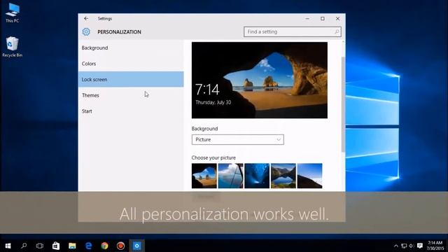Select Colors in the sidebar
Viewport: 448px width, 252px height.
(131, 64)
